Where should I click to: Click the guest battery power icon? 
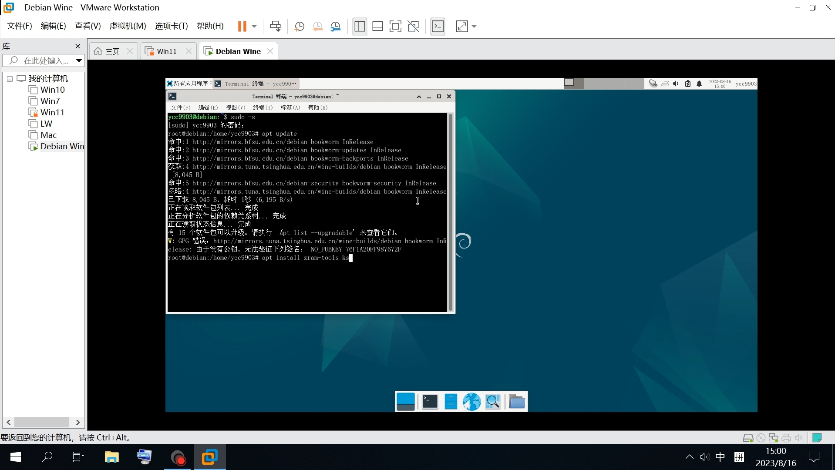tap(688, 84)
